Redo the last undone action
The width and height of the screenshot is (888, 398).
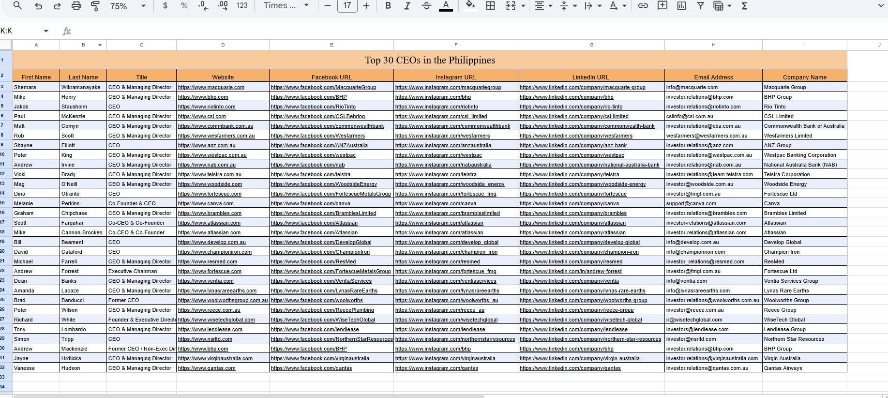[57, 6]
